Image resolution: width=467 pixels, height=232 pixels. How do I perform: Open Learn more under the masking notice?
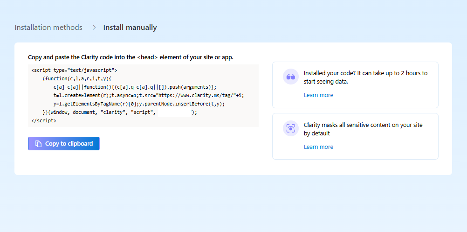tap(318, 147)
